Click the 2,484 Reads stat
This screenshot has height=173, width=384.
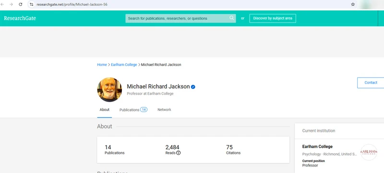click(x=173, y=150)
